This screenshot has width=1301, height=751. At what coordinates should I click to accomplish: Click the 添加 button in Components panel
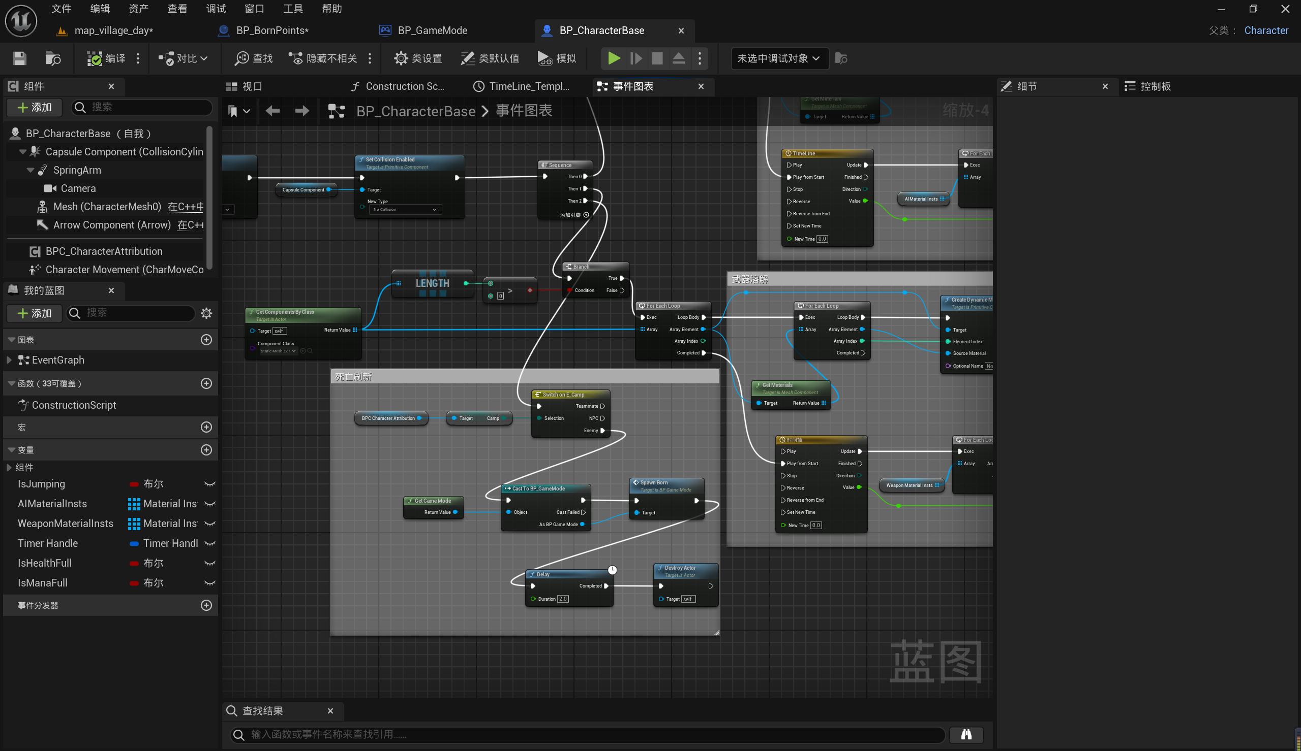[34, 107]
